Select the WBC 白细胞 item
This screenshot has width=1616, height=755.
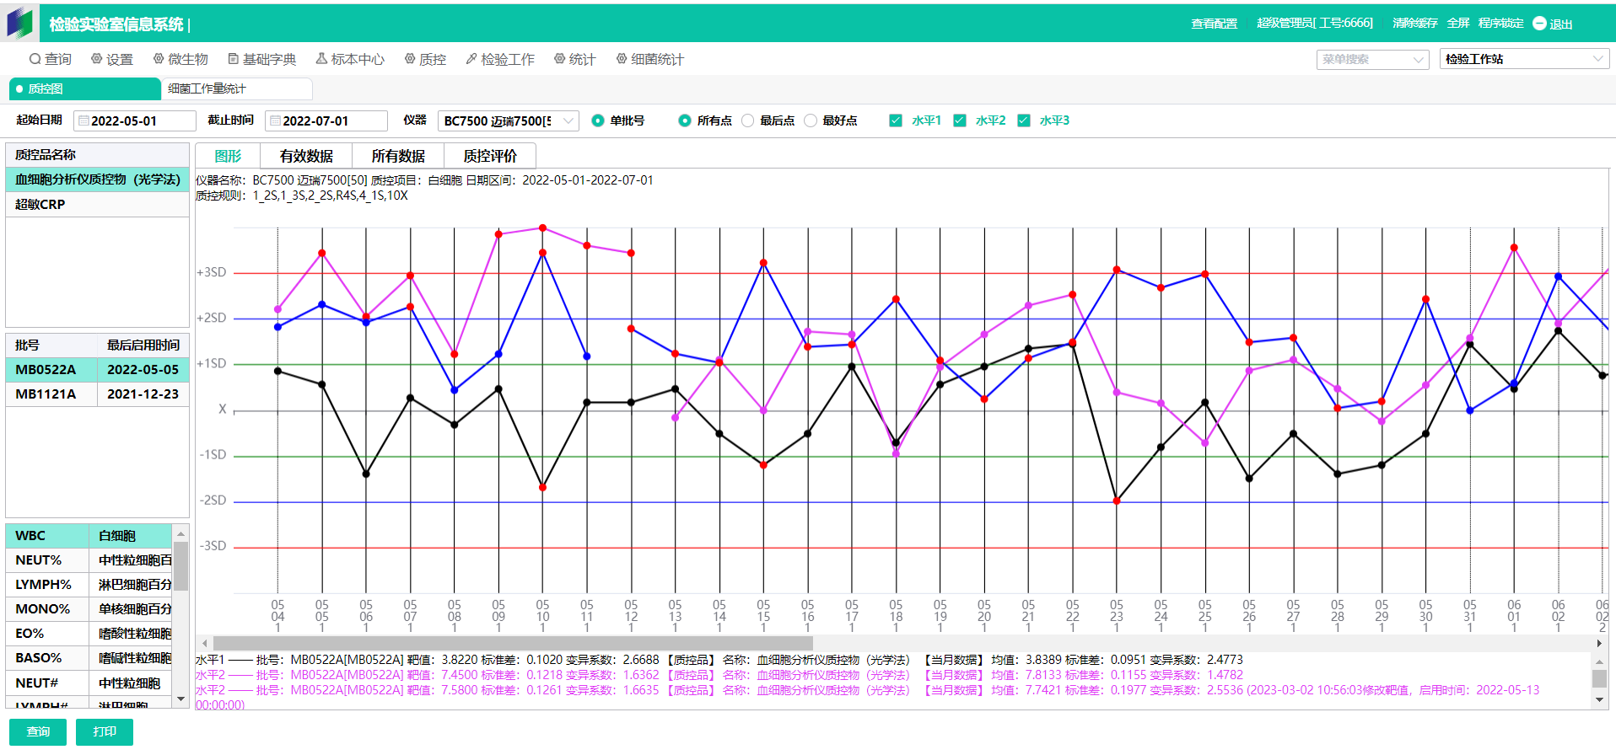pos(89,535)
